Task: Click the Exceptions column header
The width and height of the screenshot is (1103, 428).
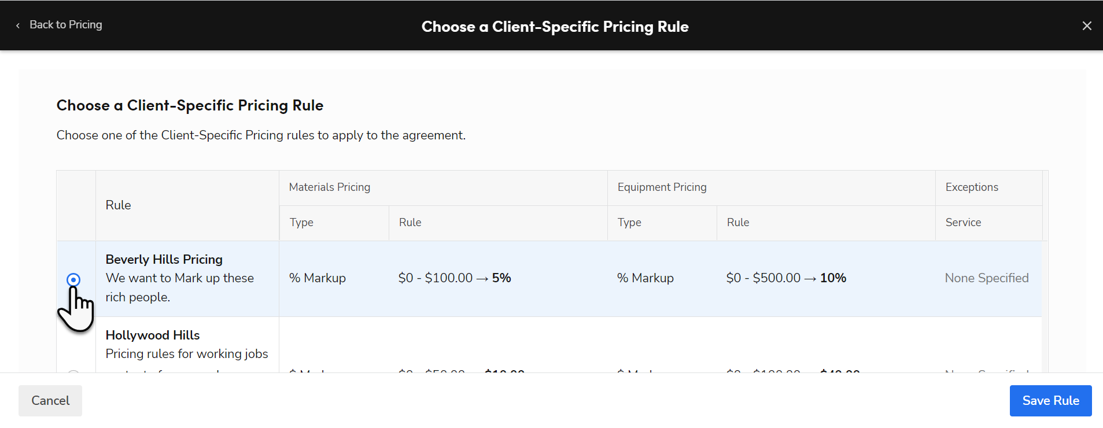Action: (972, 187)
